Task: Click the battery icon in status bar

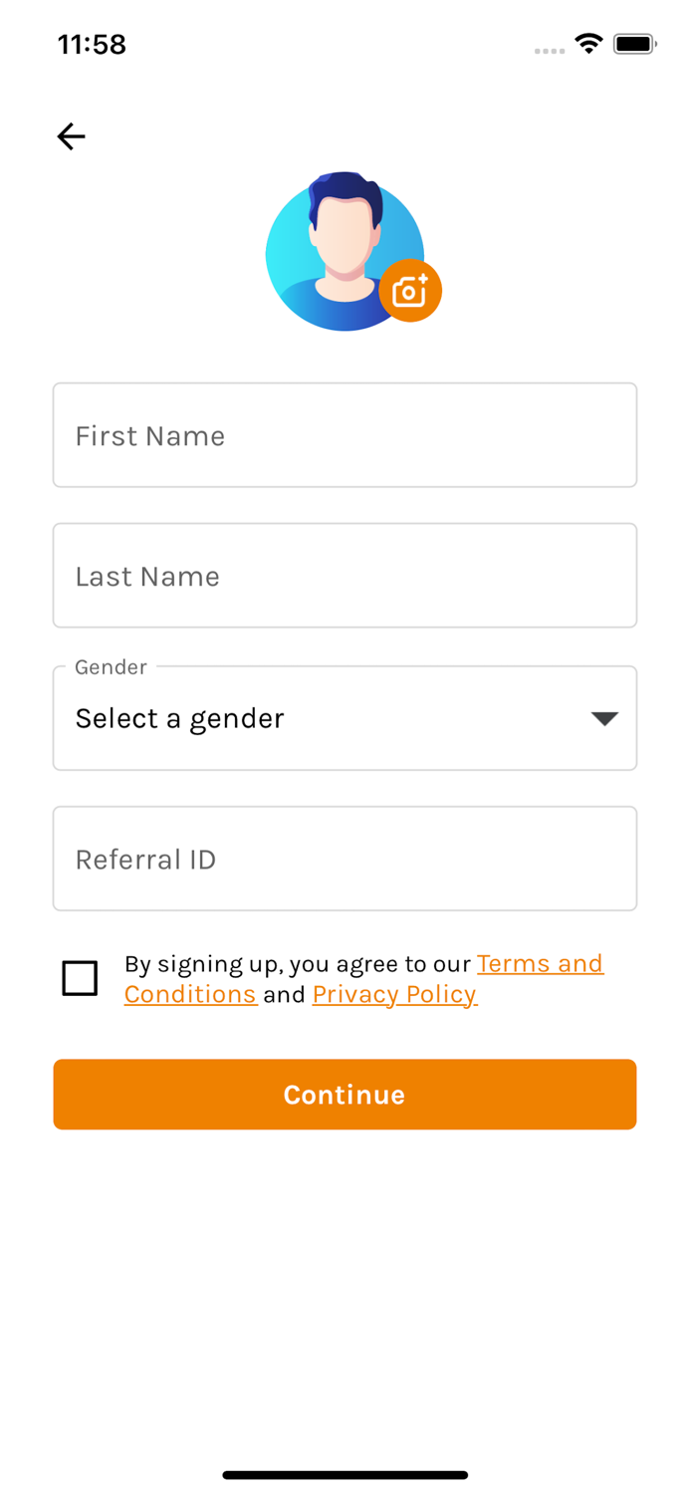Action: tap(634, 44)
